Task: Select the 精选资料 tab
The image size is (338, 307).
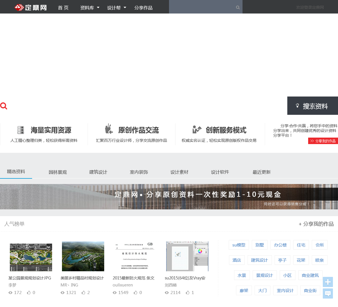Action: pos(16,172)
